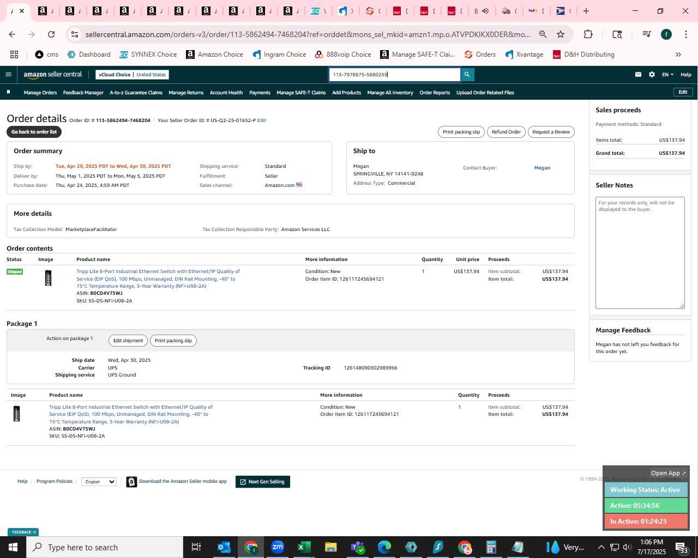Click the Amazon Seller Central logo
Viewport: 698px width, 558px height.
pyautogui.click(x=53, y=75)
